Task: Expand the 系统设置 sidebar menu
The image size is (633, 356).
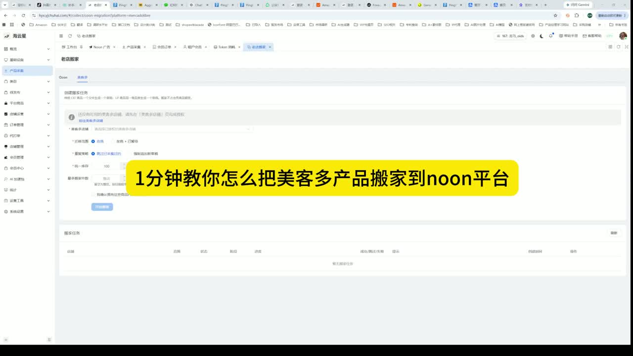Action: (x=27, y=212)
